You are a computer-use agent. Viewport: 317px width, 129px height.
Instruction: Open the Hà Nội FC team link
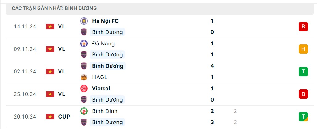click(x=105, y=21)
